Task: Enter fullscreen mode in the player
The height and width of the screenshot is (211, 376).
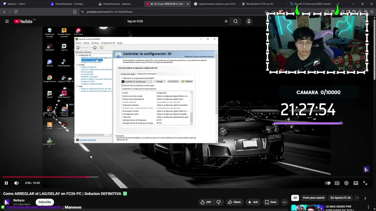Action: point(365,183)
